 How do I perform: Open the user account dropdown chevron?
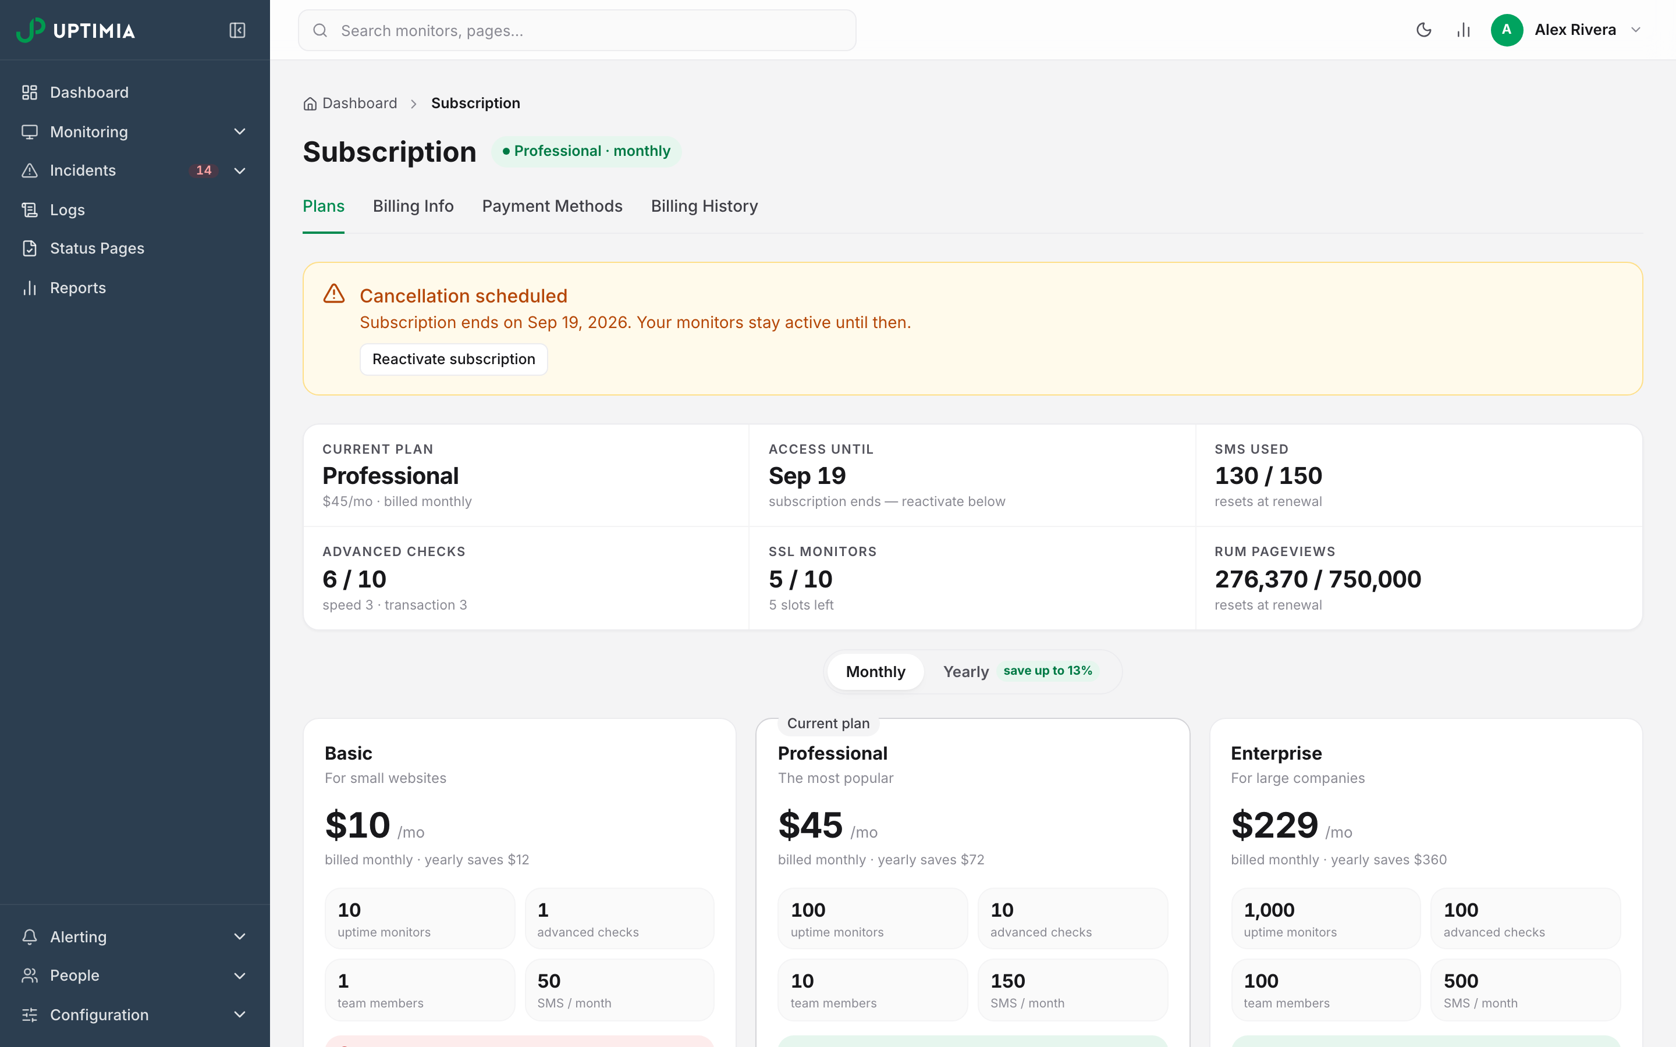1636,30
